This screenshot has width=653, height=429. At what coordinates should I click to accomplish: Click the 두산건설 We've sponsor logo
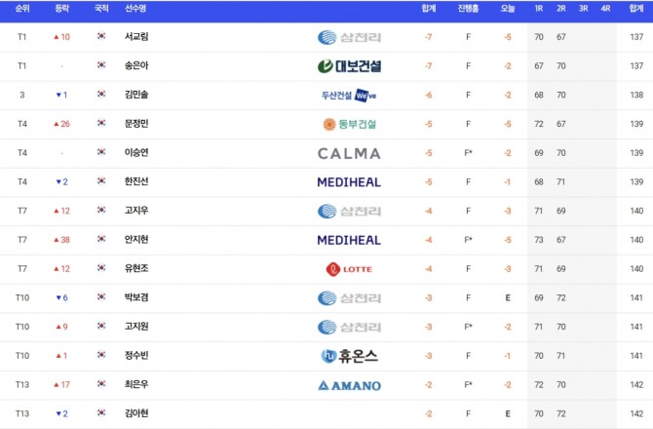(349, 96)
